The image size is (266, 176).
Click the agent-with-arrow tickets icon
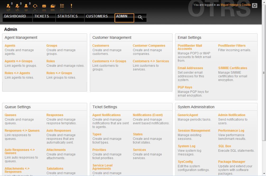pos(17,6)
